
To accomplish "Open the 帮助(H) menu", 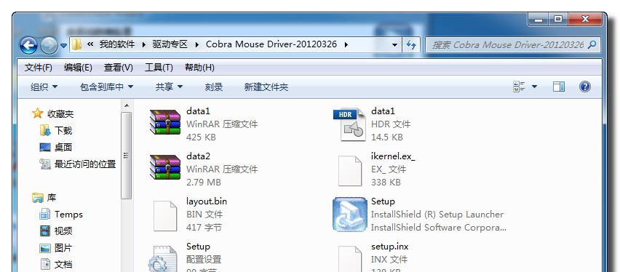I will (199, 68).
